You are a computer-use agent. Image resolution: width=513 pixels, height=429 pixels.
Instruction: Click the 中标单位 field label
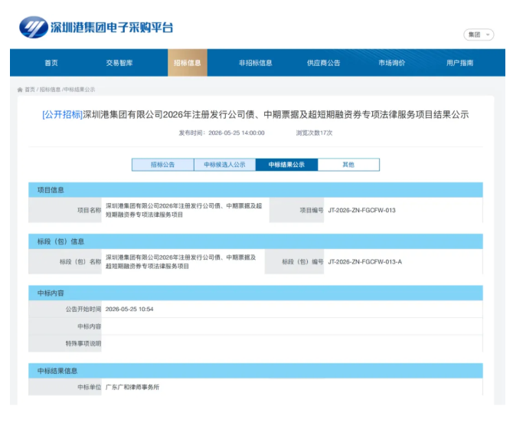(89, 387)
